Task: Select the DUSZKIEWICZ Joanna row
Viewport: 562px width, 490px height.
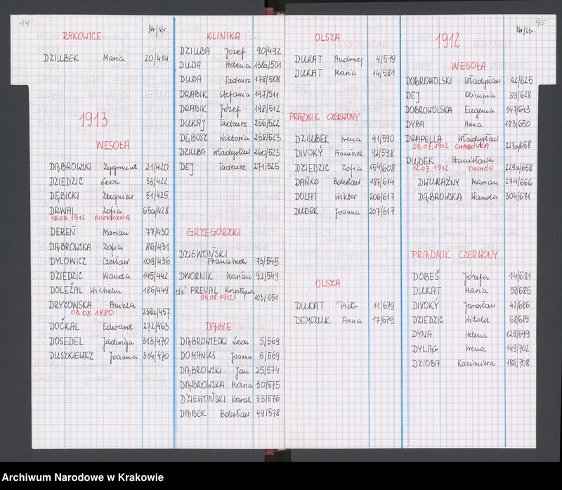Action: coord(109,356)
